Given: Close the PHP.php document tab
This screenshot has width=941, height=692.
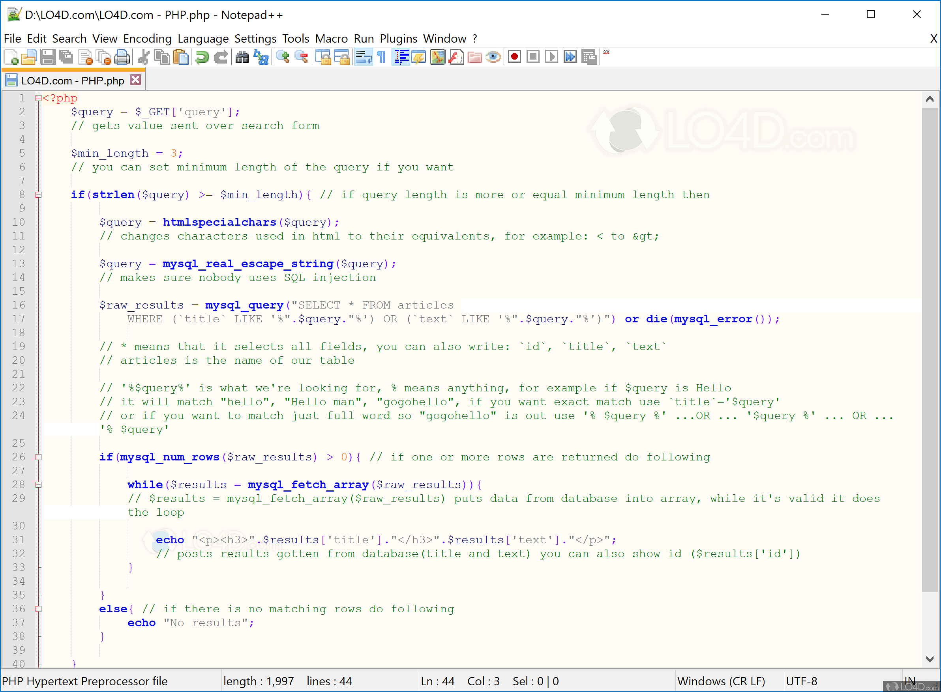Looking at the screenshot, I should (135, 79).
